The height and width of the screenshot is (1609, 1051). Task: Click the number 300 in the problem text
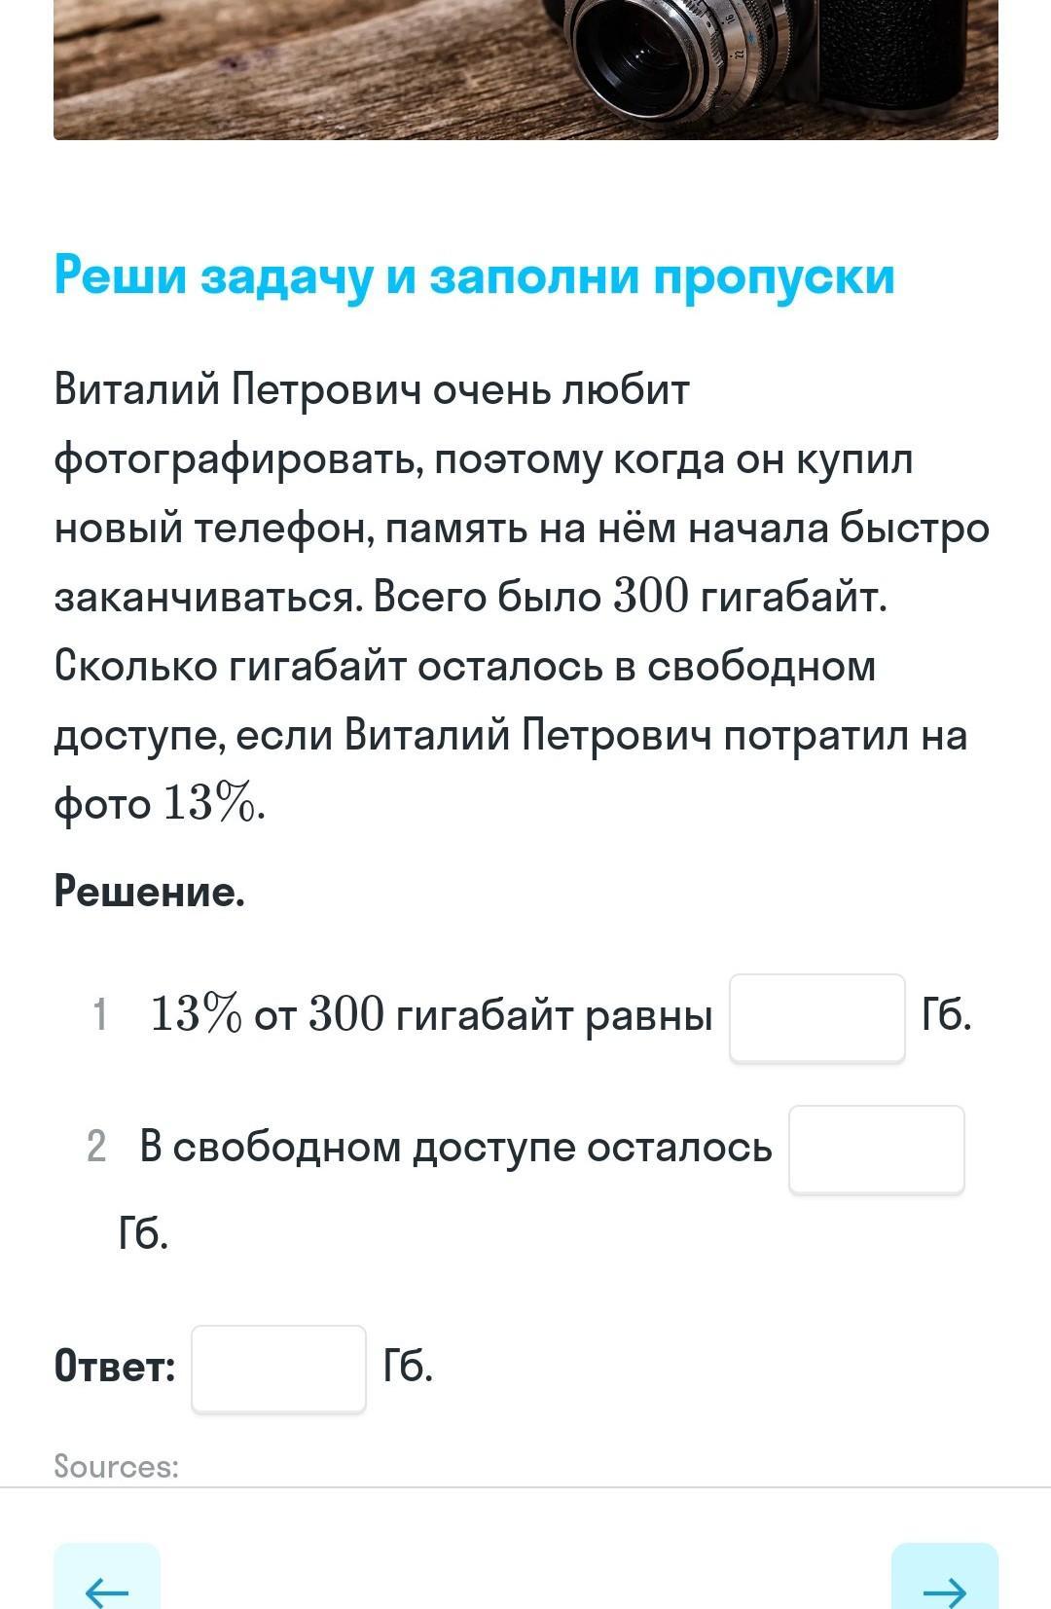[651, 597]
